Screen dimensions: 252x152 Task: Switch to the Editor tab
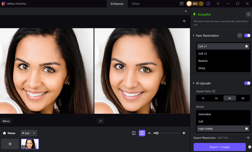136,4
